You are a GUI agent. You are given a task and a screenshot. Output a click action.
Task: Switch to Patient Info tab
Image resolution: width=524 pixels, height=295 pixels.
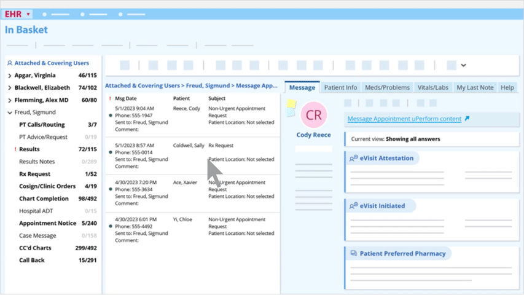pyautogui.click(x=340, y=87)
